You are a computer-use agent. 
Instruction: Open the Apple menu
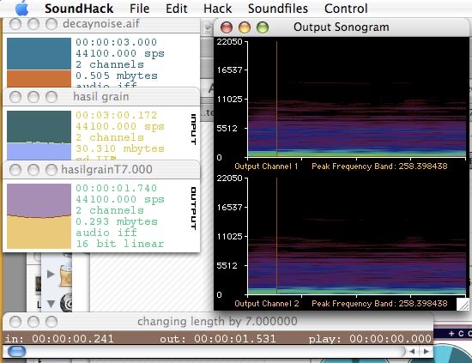pos(21,9)
